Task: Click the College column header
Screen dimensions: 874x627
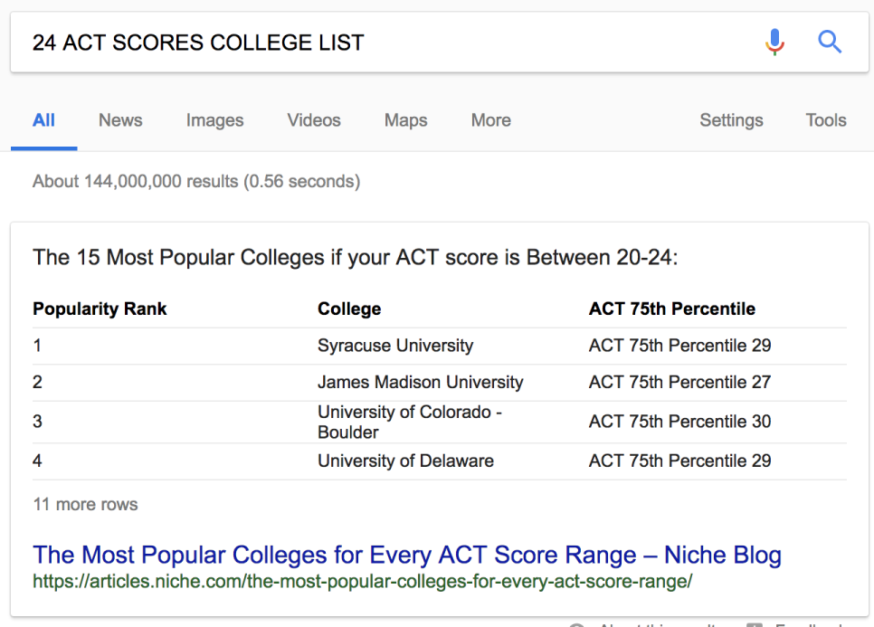Action: pyautogui.click(x=349, y=309)
